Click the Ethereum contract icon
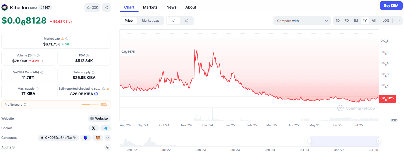Viewport: 404px width, 153px height. (42, 138)
